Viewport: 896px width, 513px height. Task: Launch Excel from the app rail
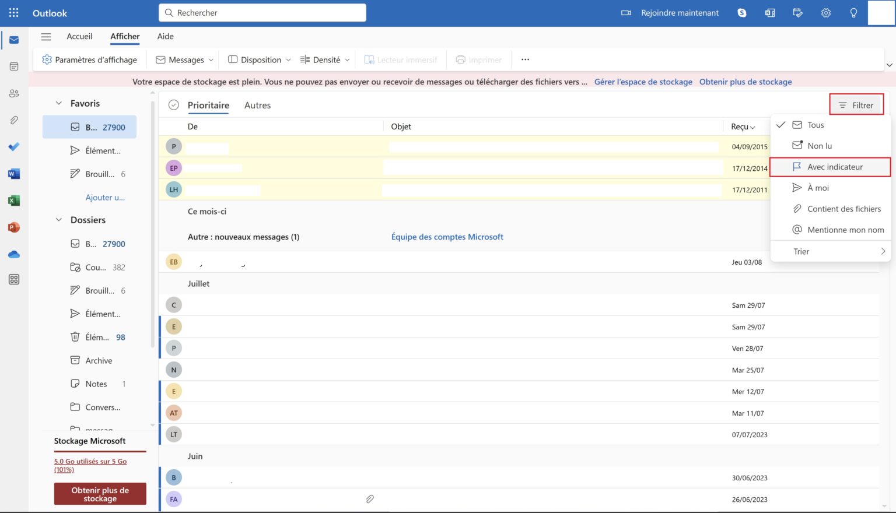[x=13, y=200]
